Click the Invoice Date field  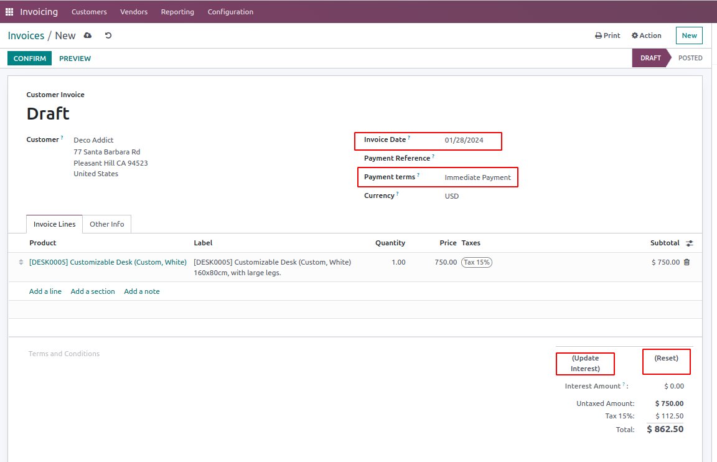coord(464,140)
